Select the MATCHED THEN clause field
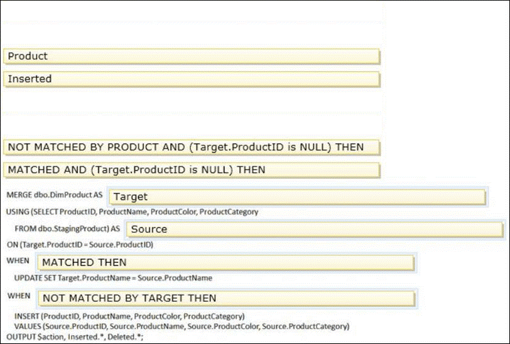This screenshot has height=344, width=510. (x=225, y=262)
